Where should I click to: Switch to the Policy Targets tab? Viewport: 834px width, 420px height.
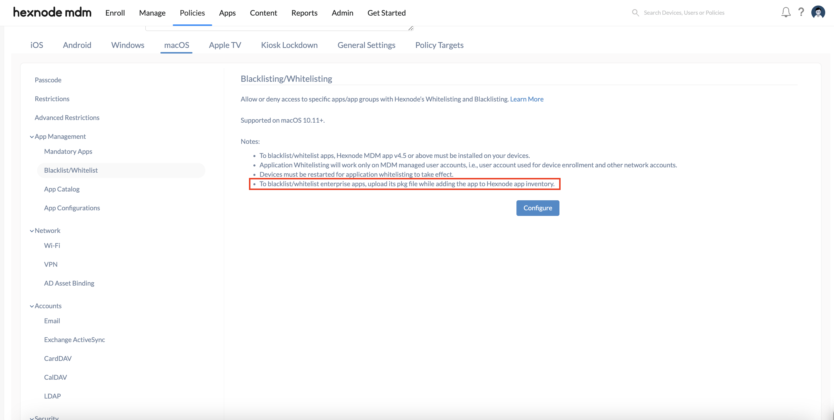coord(439,45)
